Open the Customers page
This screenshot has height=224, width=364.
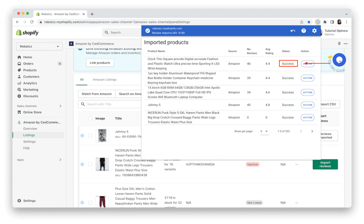tap(31, 77)
